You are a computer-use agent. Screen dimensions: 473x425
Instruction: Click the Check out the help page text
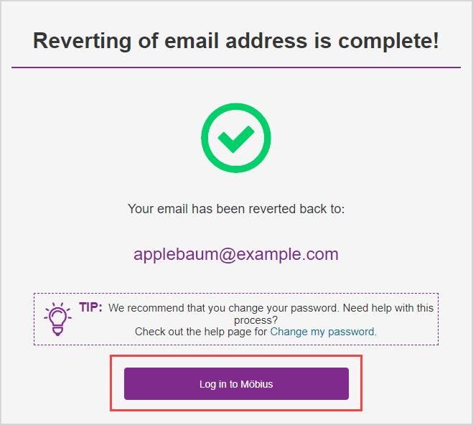(x=201, y=332)
